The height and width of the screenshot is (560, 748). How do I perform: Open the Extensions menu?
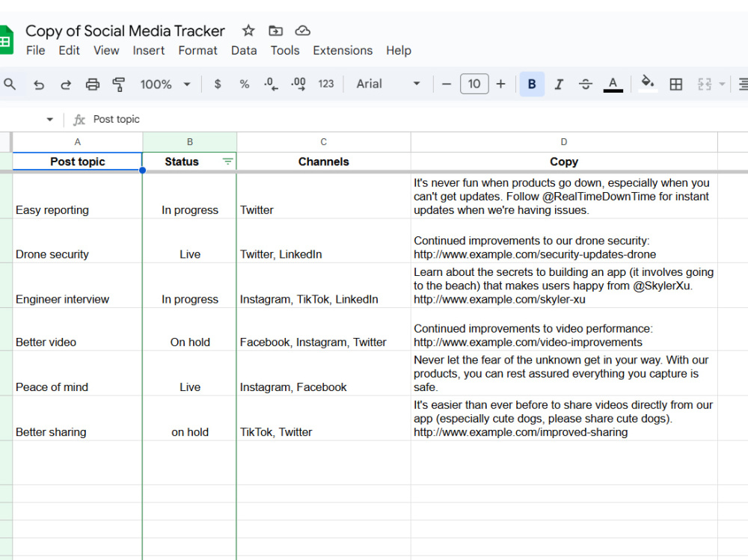click(343, 51)
